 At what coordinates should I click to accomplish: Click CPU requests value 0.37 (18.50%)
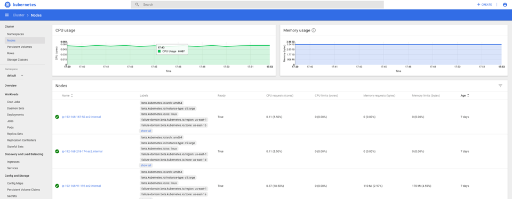(x=275, y=186)
